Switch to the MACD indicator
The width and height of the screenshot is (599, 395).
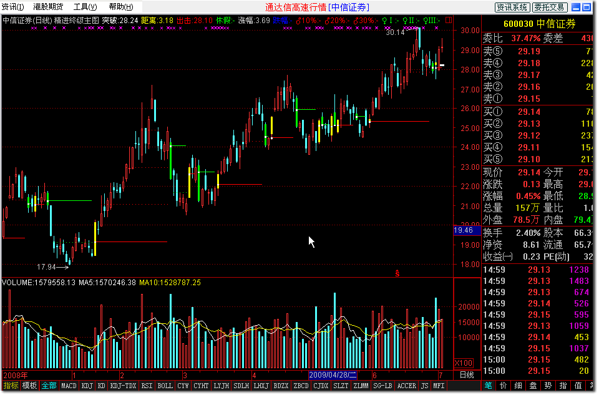pyautogui.click(x=69, y=386)
